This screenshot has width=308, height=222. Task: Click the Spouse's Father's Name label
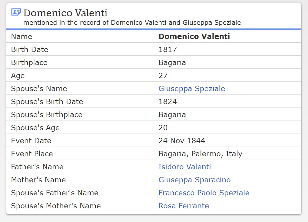(x=55, y=193)
